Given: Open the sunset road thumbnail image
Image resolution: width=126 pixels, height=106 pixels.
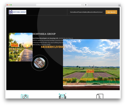Looking at the screenshot, I should tap(21, 47).
